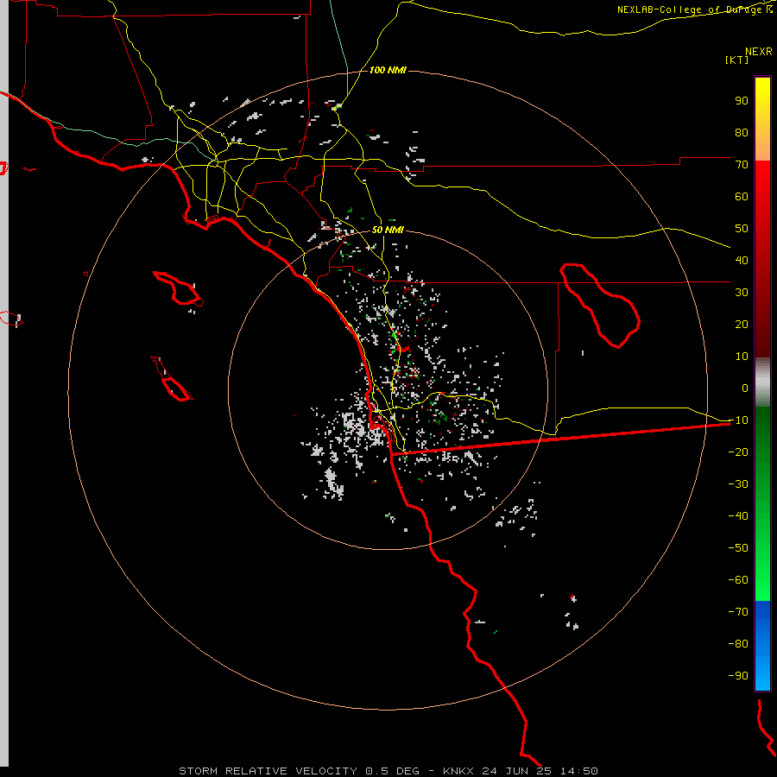Click the KNKX radar site identifier in footer
The image size is (777, 777).
click(x=458, y=771)
